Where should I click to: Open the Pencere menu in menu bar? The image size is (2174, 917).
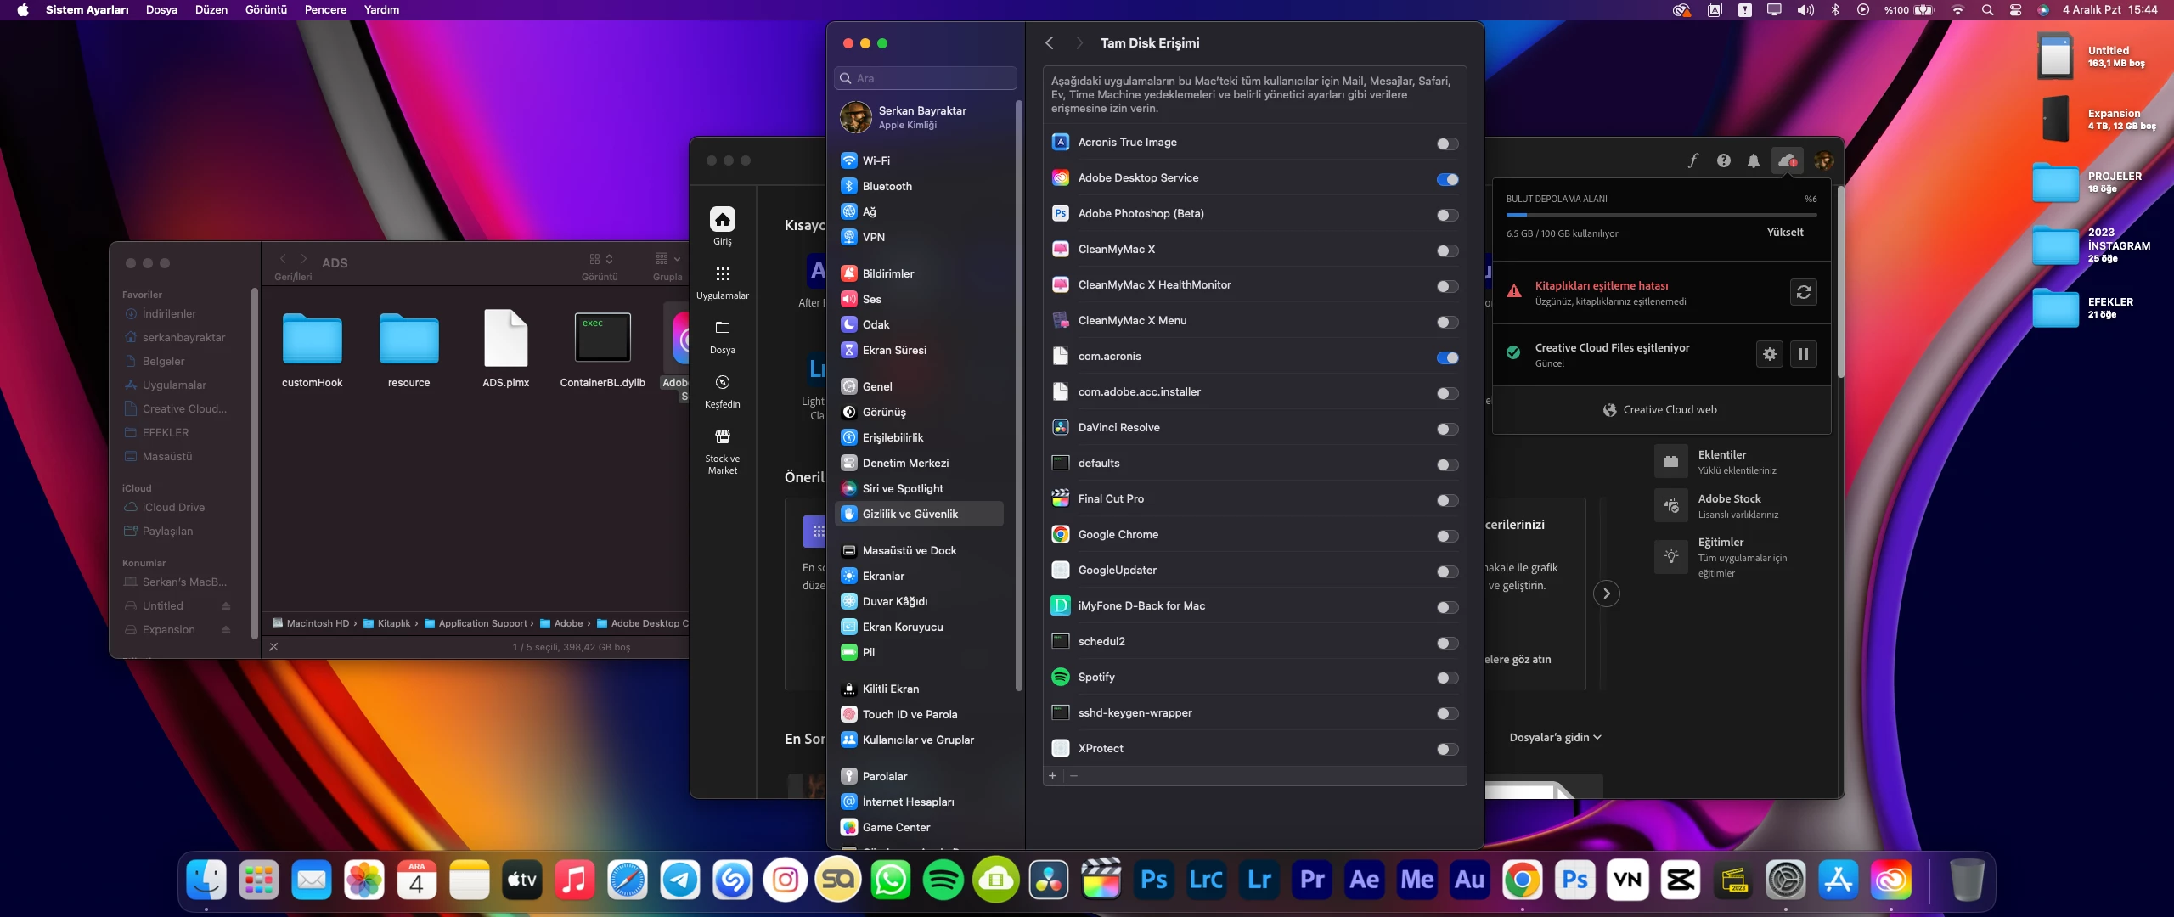[x=325, y=9]
